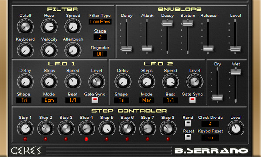Open the L.F.O 1 Mode Bpm selector
Screen dimensions: 261x157
point(49,100)
